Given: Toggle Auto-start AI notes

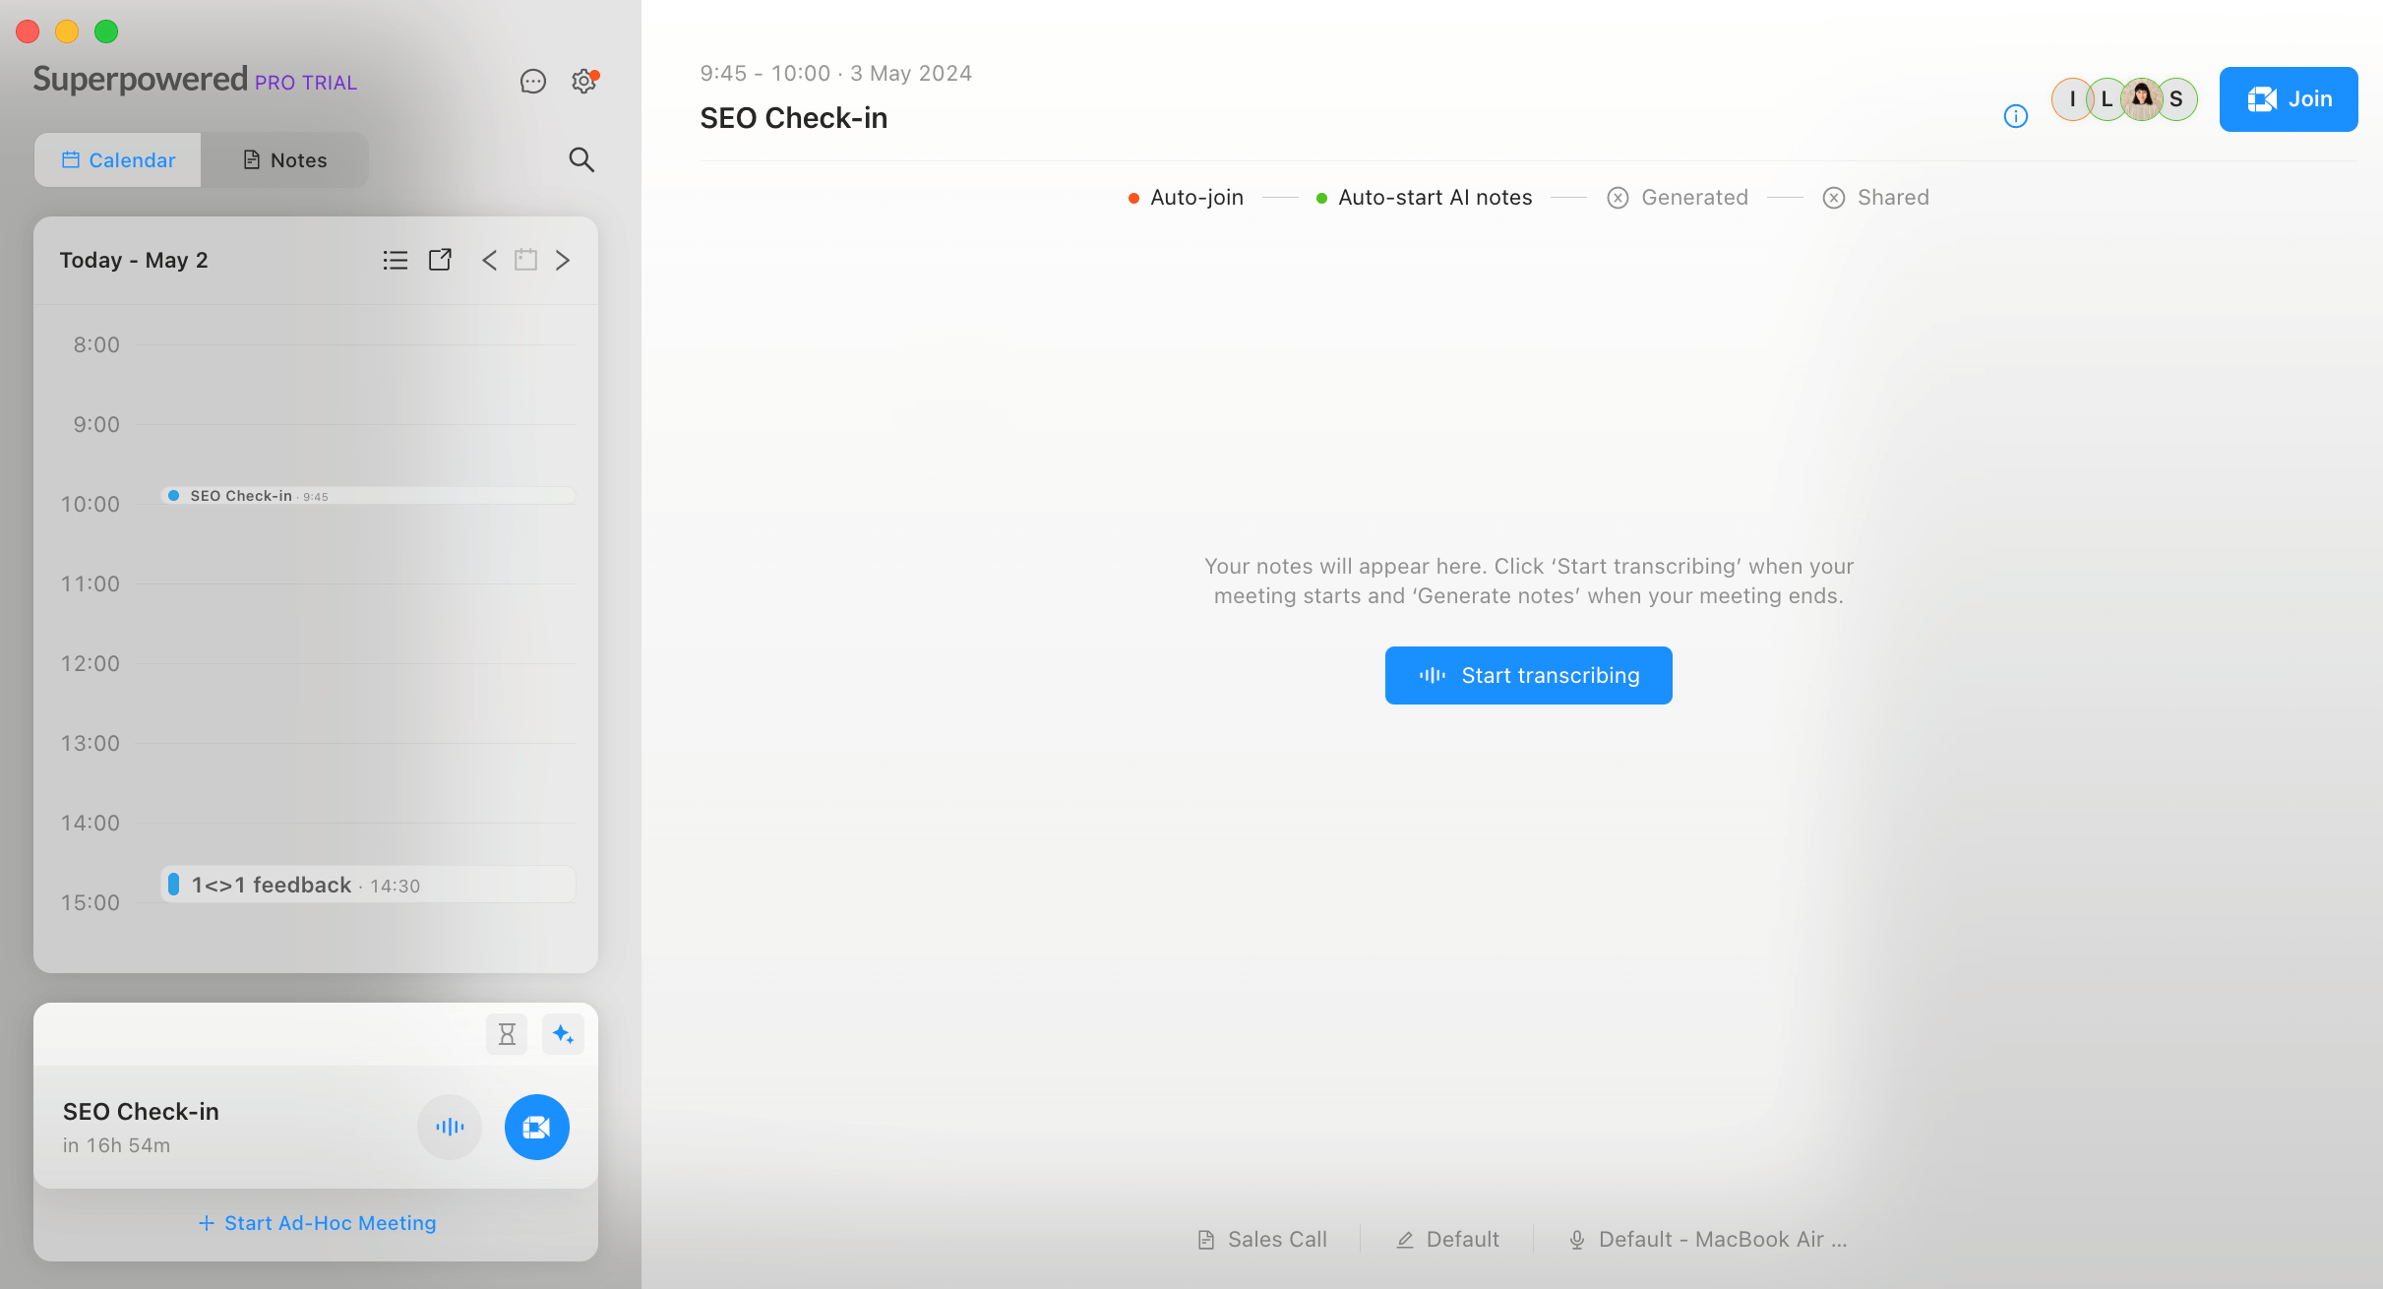Looking at the screenshot, I should 1425,198.
